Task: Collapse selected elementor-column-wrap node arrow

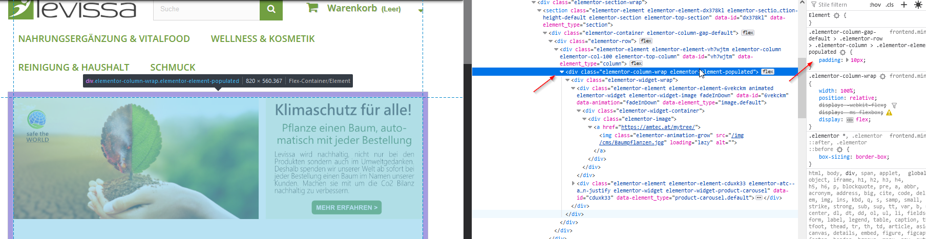Action: pyautogui.click(x=562, y=72)
